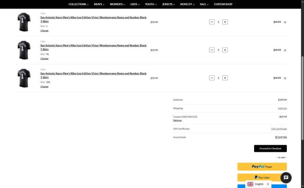The width and height of the screenshot is (304, 188).
Task: Add shipping info via Add Info link
Action: 282,108
